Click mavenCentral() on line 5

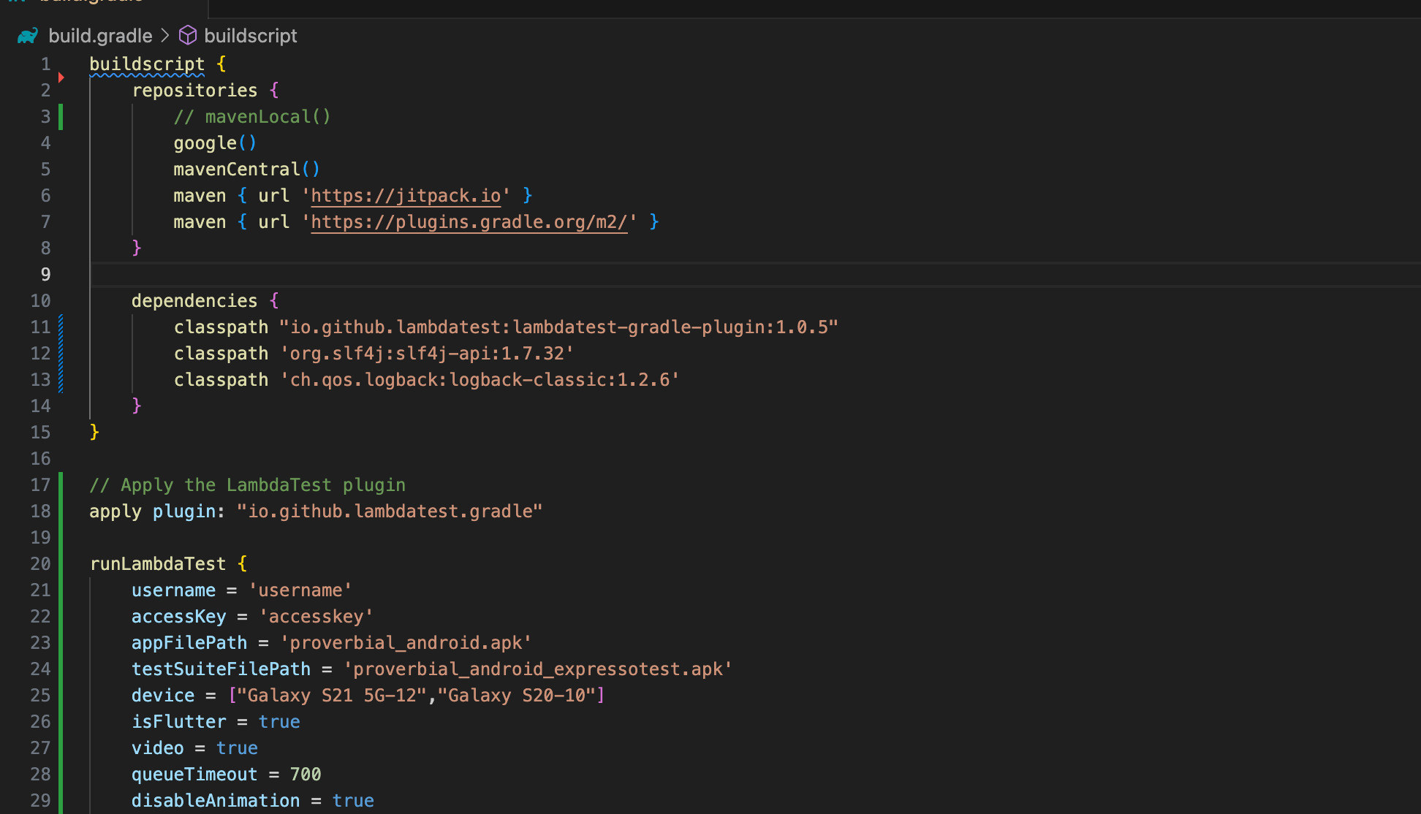(x=246, y=170)
